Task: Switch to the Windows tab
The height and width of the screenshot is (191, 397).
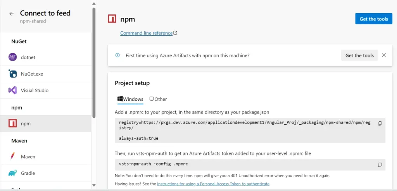Action: 130,99
